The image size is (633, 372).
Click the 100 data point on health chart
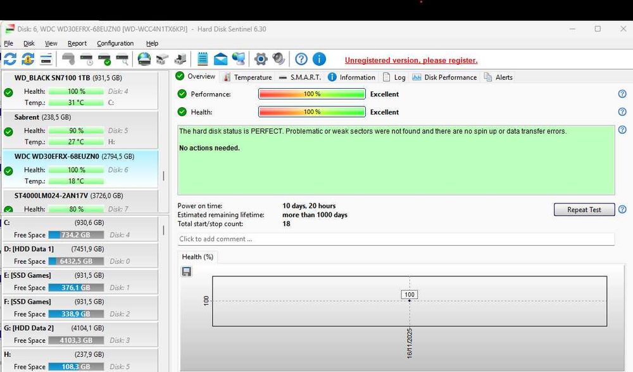[x=410, y=300]
